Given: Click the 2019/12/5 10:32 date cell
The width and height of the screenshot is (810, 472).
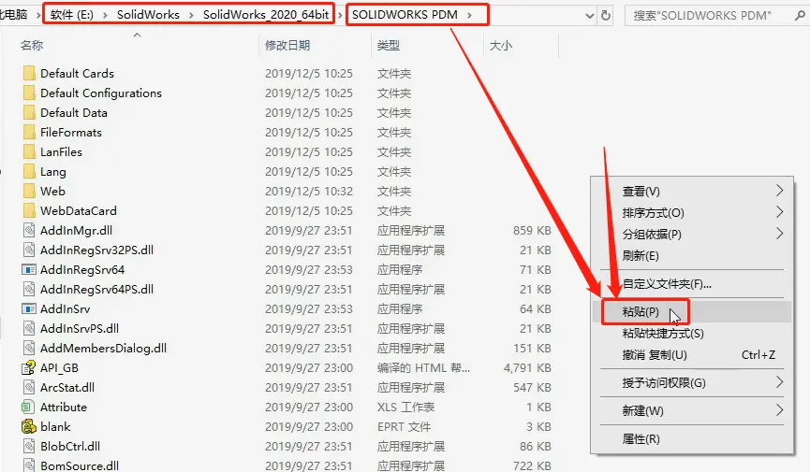Looking at the screenshot, I should (x=309, y=192).
